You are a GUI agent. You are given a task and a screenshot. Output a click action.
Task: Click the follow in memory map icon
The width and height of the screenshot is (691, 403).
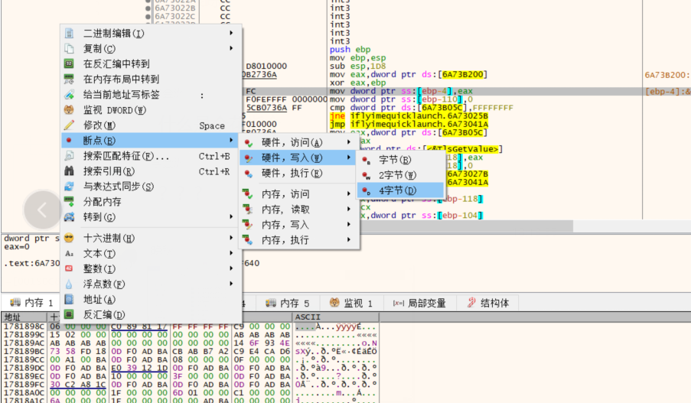pyautogui.click(x=69, y=80)
